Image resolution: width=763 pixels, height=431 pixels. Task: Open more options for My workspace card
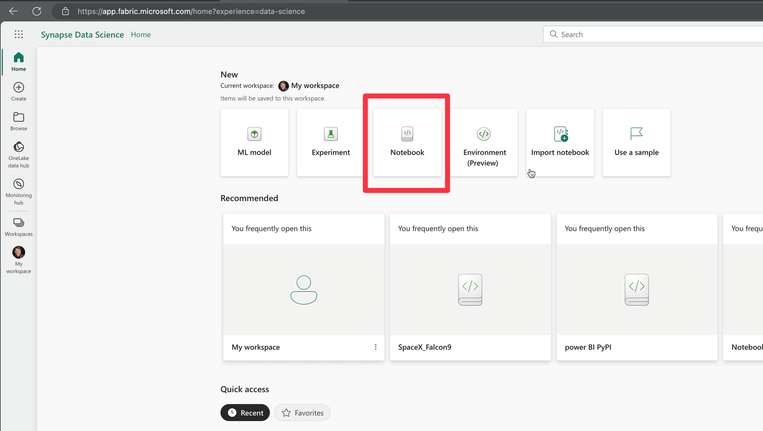[376, 347]
